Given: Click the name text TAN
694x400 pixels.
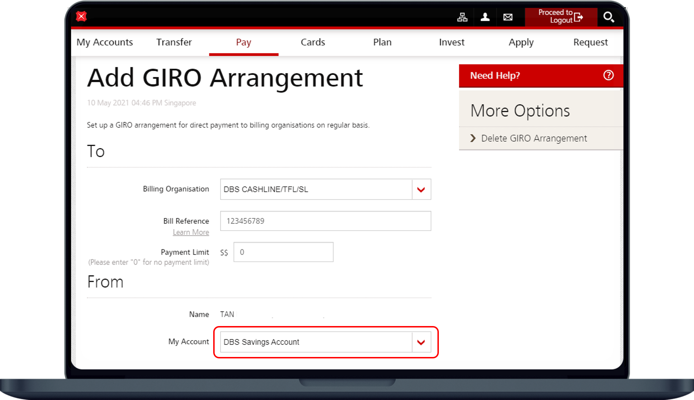Looking at the screenshot, I should [x=227, y=314].
